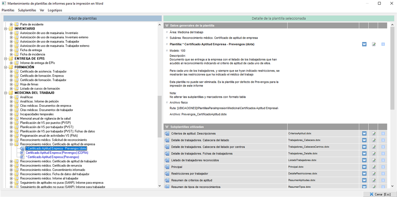Collapse the FORMACIÓN tree node
This screenshot has height=197, width=397.
[x=5, y=67]
